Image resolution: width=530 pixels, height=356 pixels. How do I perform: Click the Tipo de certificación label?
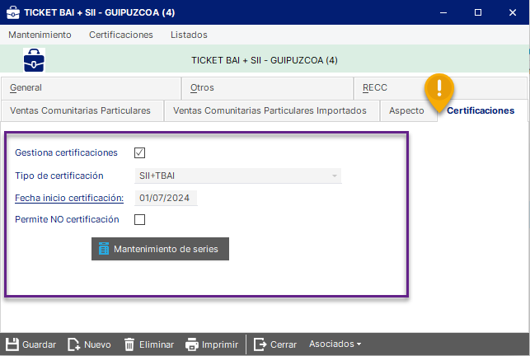(x=59, y=176)
